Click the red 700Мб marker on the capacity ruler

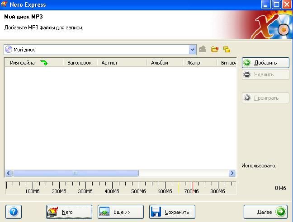(192, 186)
